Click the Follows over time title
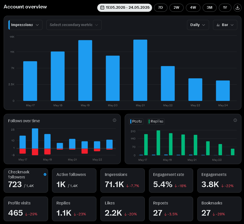This screenshot has height=224, width=244. [x=24, y=121]
